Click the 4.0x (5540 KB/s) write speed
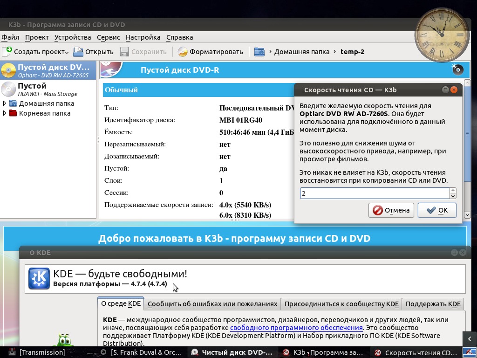The height and width of the screenshot is (358, 477). (245, 205)
